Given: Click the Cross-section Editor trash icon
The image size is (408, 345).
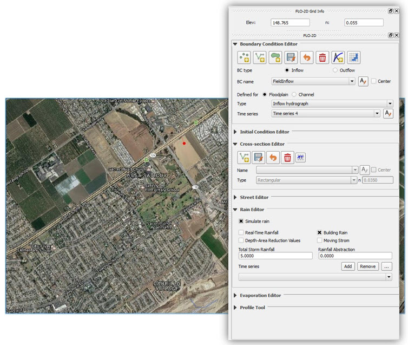Looking at the screenshot, I should [x=287, y=158].
